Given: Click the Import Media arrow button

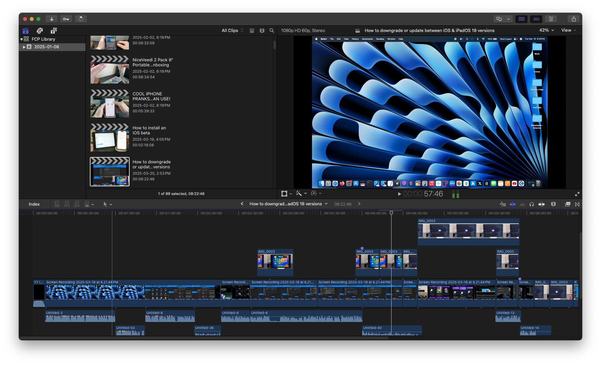Looking at the screenshot, I should tap(51, 19).
